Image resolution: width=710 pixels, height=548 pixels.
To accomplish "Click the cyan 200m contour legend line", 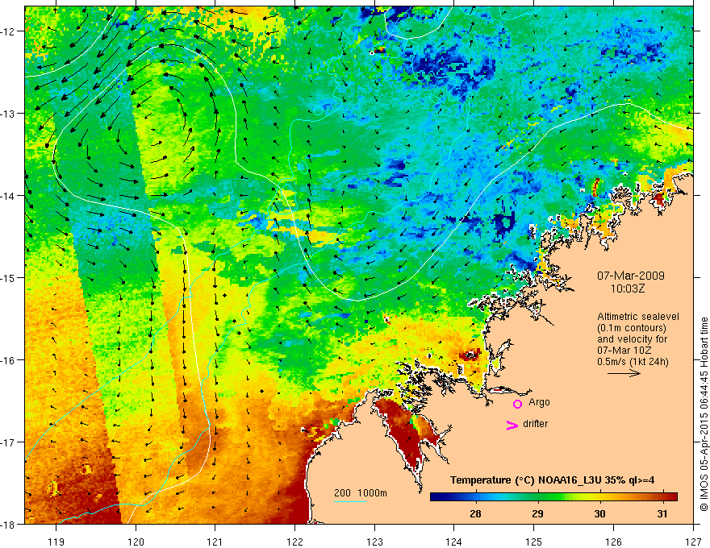I will (x=350, y=501).
